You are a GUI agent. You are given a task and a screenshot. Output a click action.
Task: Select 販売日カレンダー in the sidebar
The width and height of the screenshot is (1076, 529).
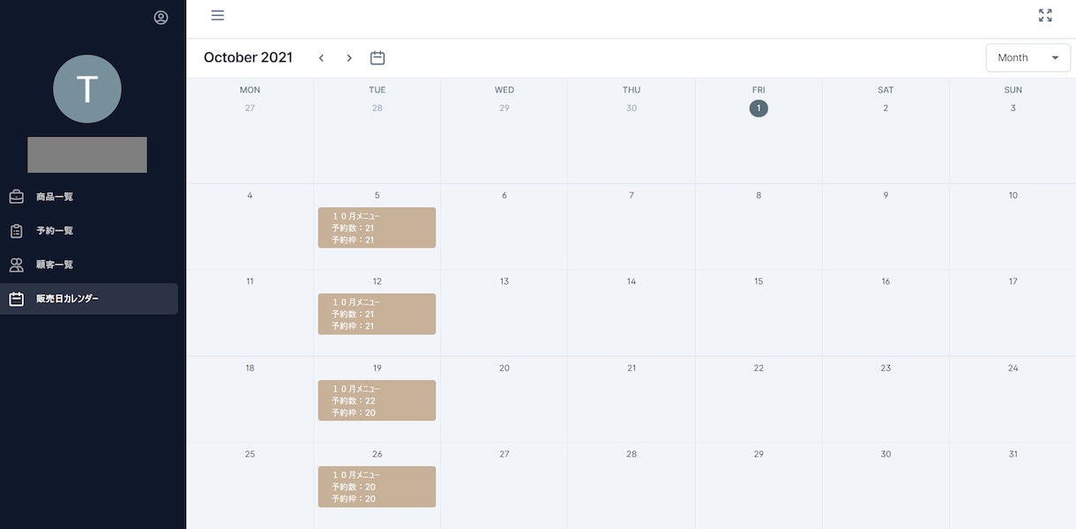[x=89, y=299]
